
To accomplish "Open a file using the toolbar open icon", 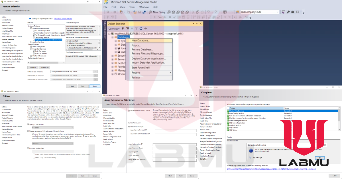I will pyautogui.click(x=135, y=12).
